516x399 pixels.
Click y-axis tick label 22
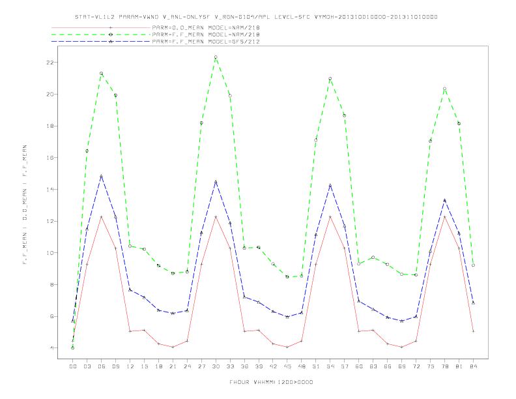pyautogui.click(x=50, y=63)
